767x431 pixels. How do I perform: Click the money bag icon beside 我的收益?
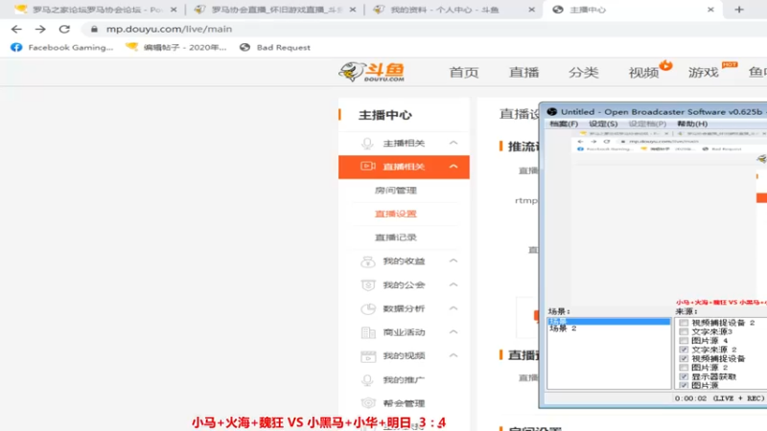(367, 261)
